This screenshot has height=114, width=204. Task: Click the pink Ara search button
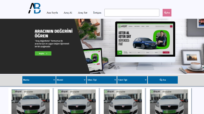167,13
